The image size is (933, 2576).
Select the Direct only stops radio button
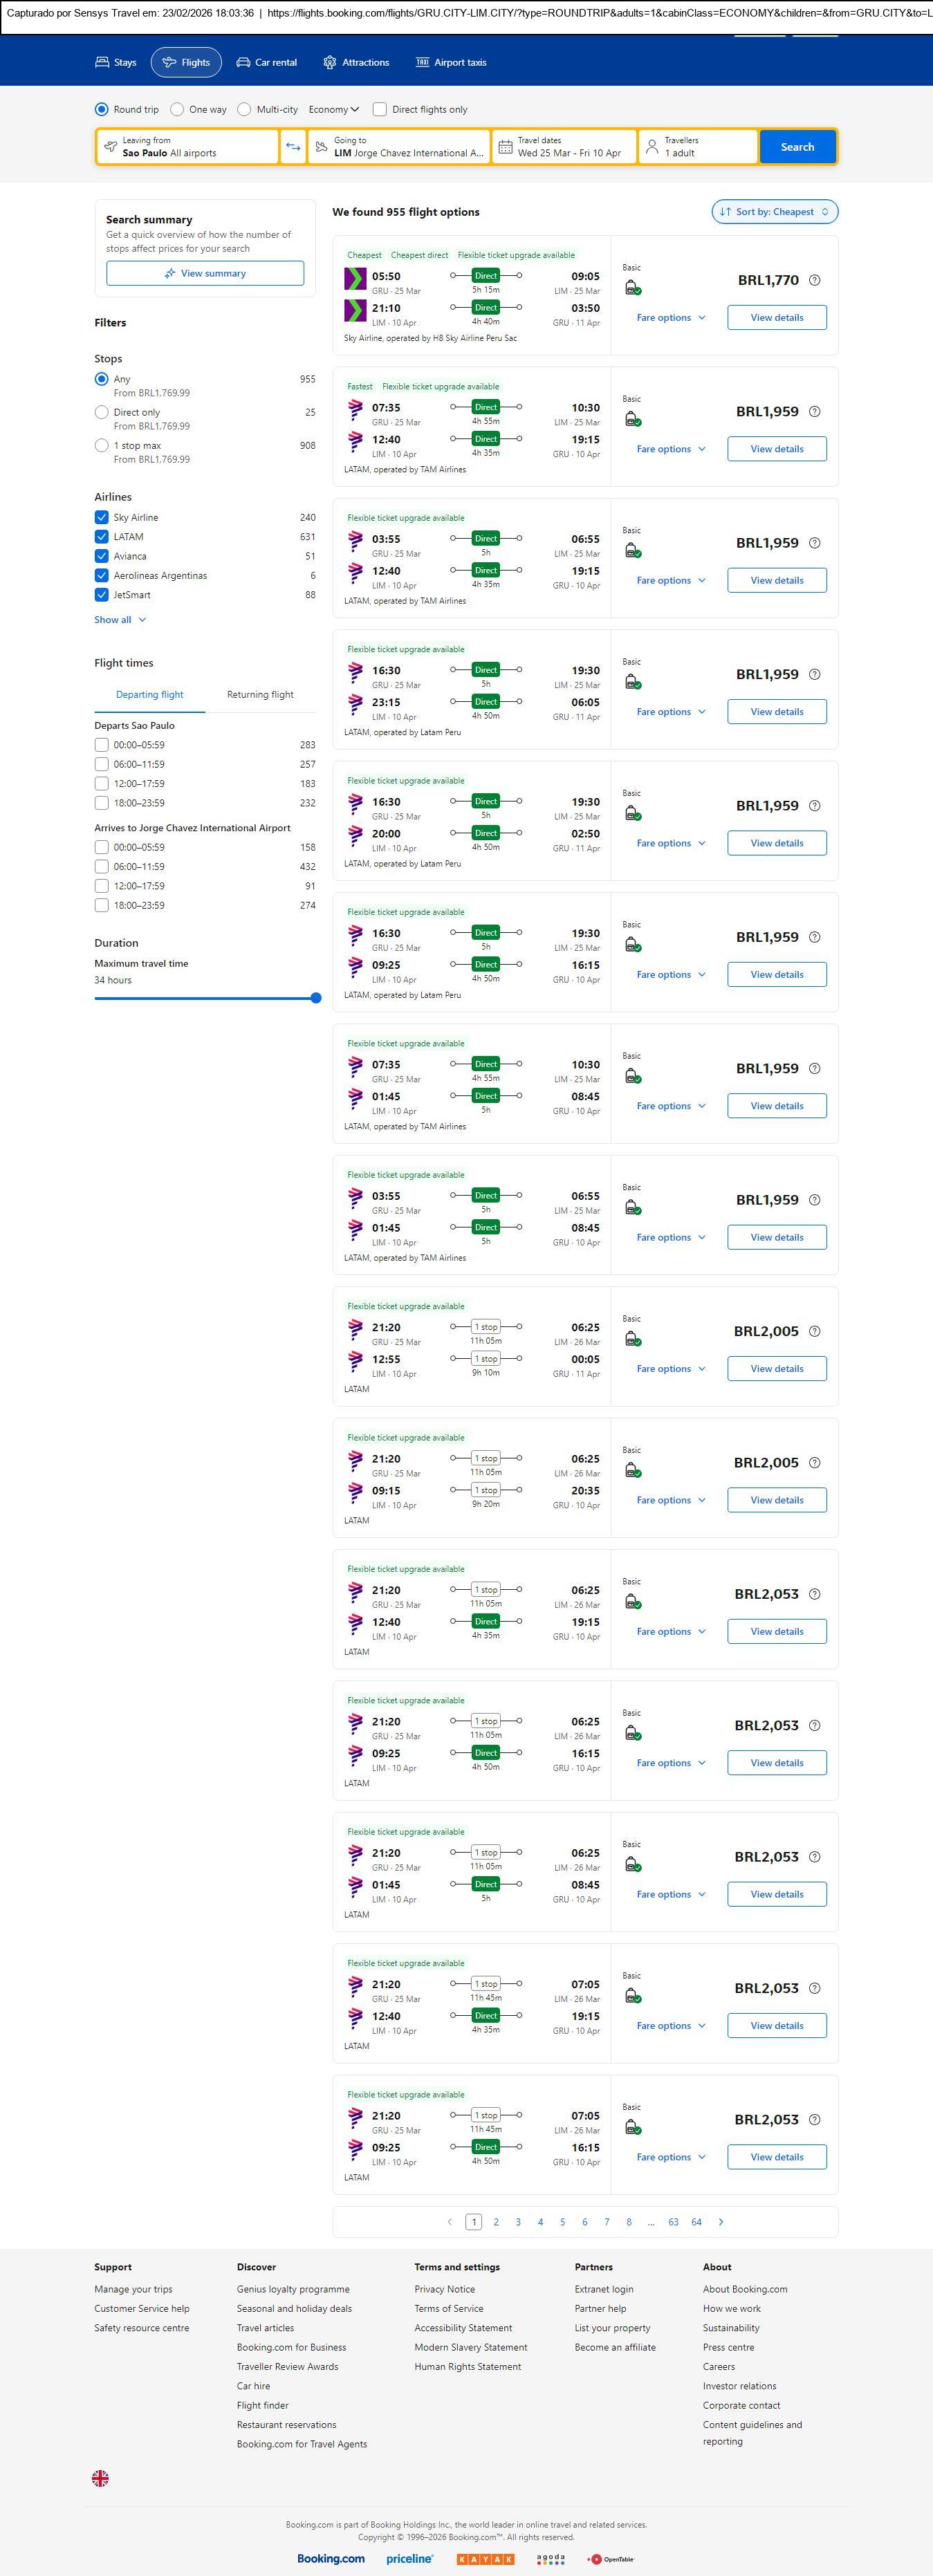(x=101, y=412)
